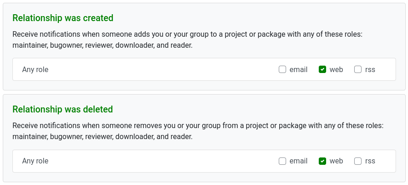Click the 'email' label text in created section
408x185 pixels.
pyautogui.click(x=299, y=70)
